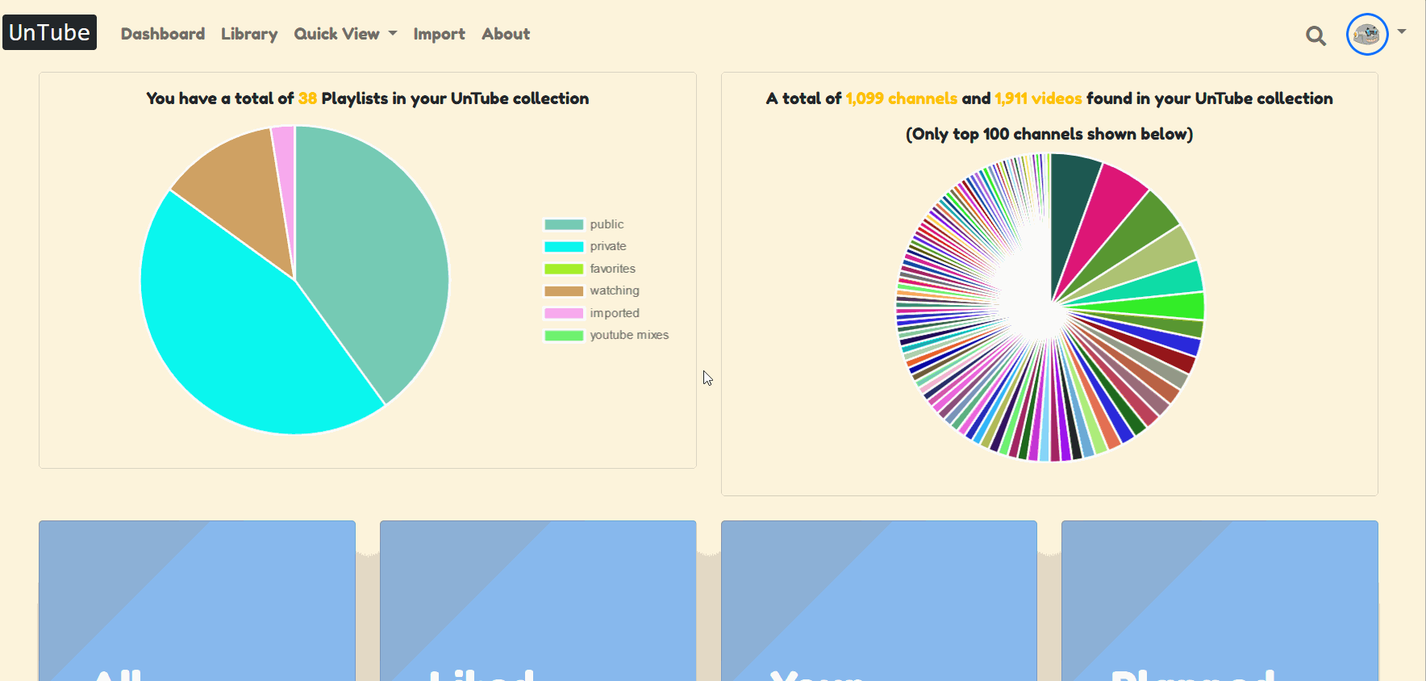Toggle the private legend swatch

click(564, 246)
